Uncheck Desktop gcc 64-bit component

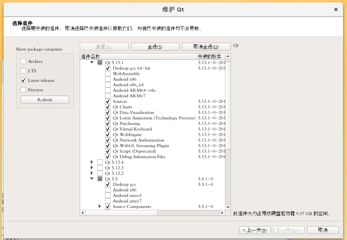point(108,68)
